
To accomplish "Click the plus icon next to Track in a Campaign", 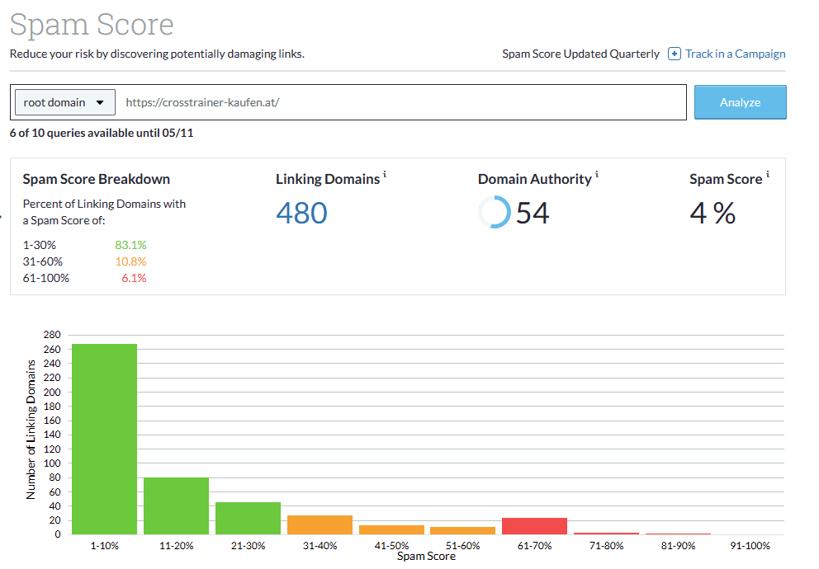I will click(x=674, y=54).
